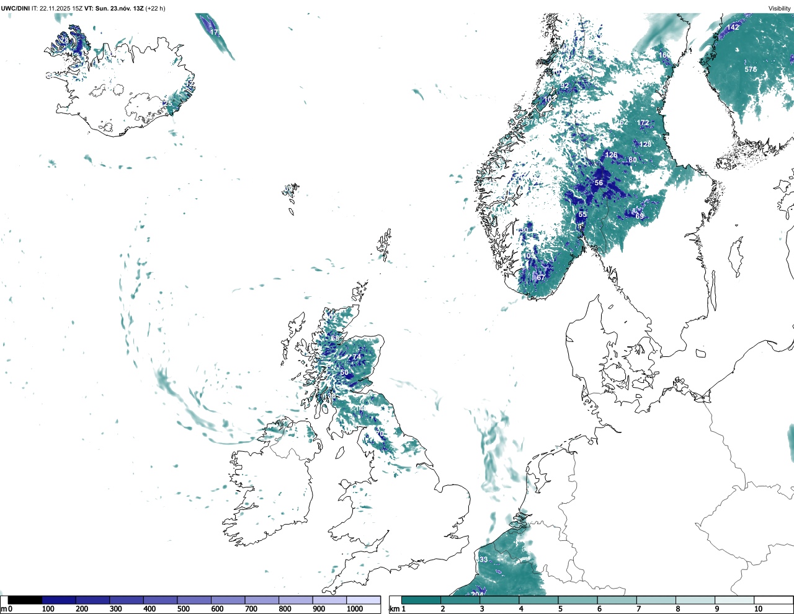This screenshot has width=794, height=614.
Task: Click the darkest teal 1–2 km legend swatch
Action: click(x=421, y=600)
